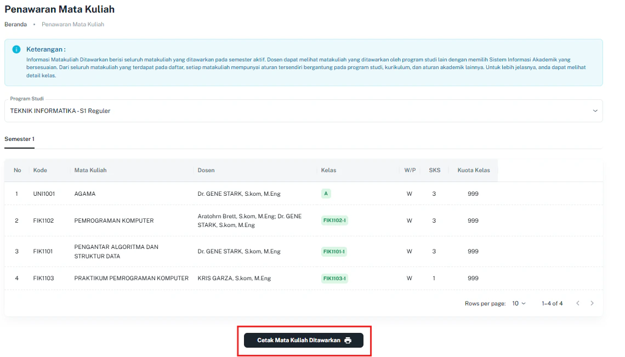Open the FIK1102-1 class badge
The height and width of the screenshot is (357, 625).
(334, 220)
